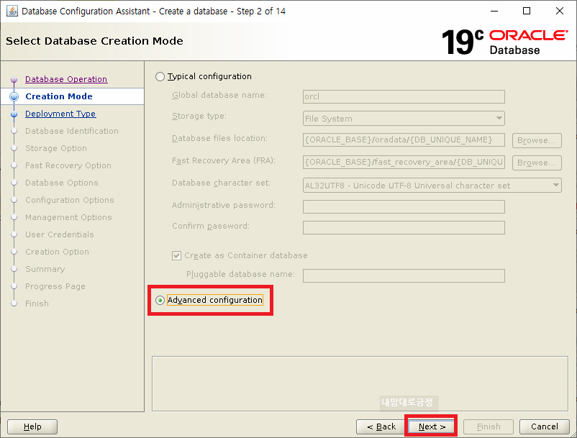Cancel the database creation wizard
The height and width of the screenshot is (438, 577).
pyautogui.click(x=544, y=426)
